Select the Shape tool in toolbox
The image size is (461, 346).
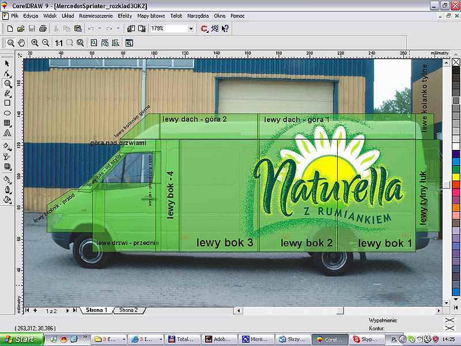point(7,74)
